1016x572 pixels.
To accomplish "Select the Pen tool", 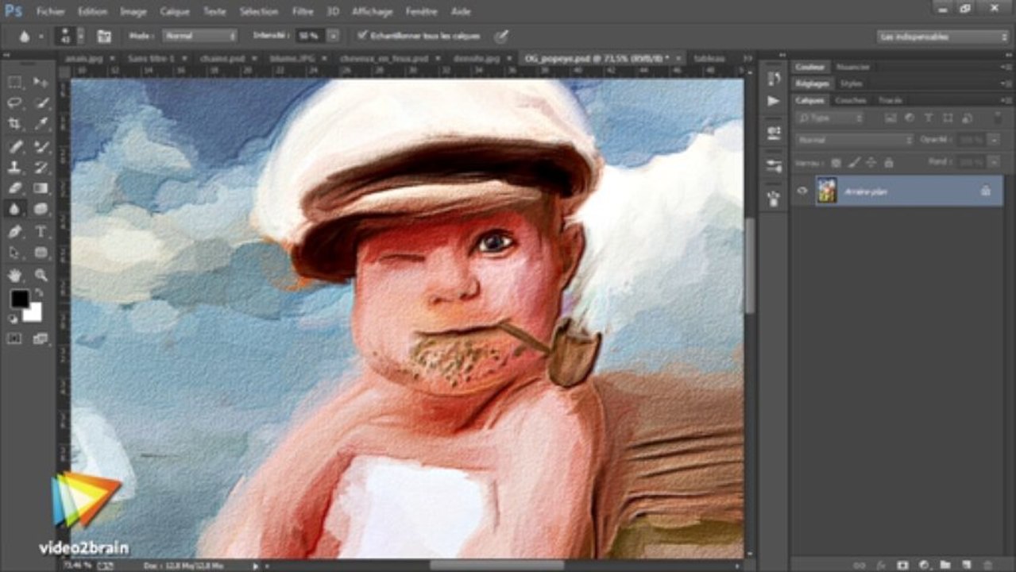I will [15, 232].
